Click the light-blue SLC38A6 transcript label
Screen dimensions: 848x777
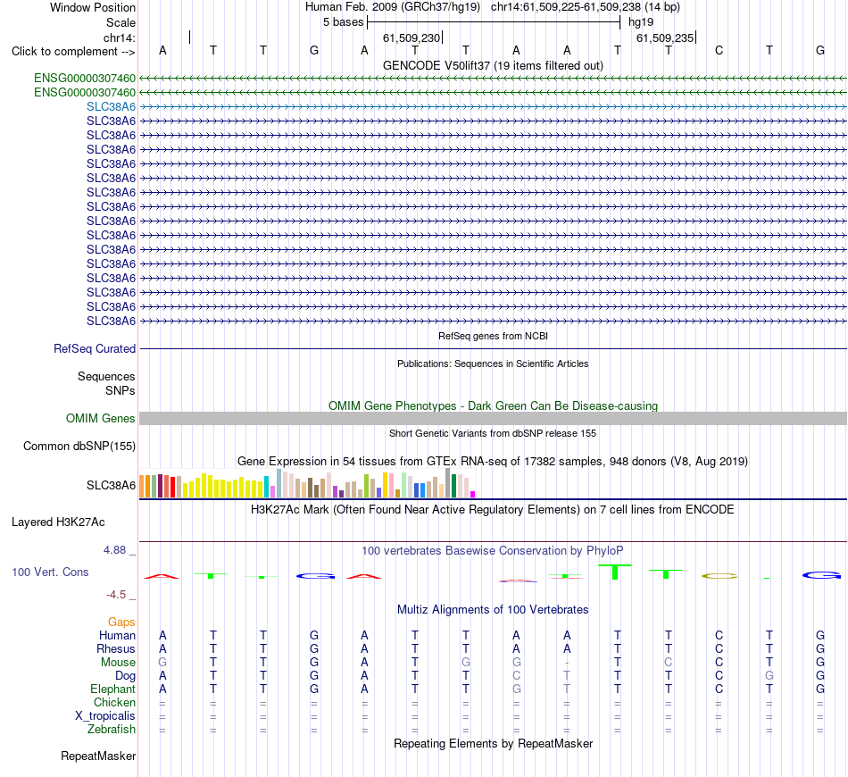pos(111,106)
